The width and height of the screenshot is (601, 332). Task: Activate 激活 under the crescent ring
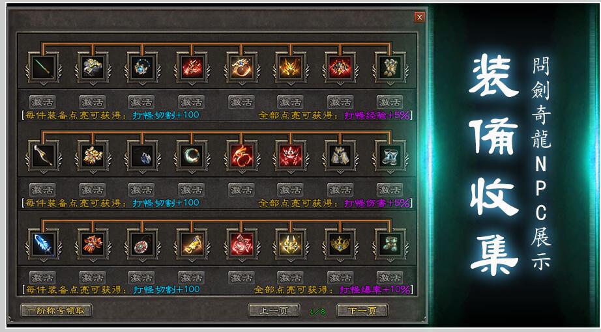tap(191, 189)
